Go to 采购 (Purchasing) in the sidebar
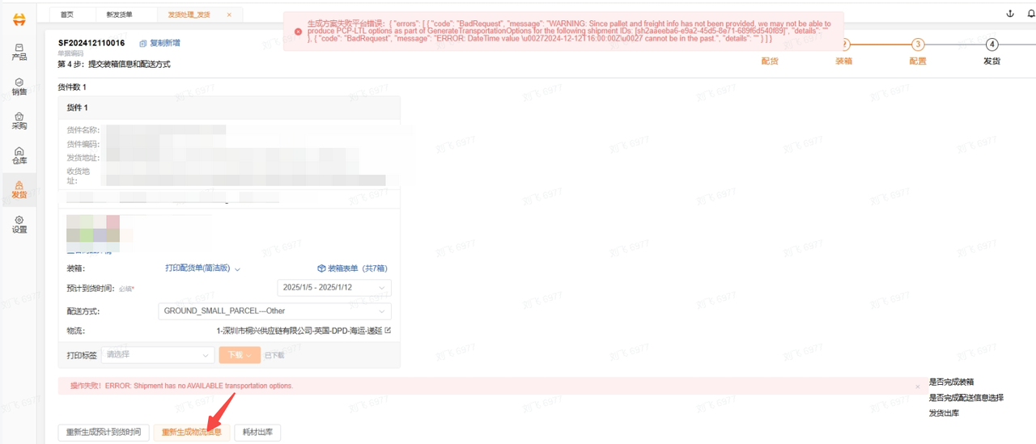 (x=19, y=121)
